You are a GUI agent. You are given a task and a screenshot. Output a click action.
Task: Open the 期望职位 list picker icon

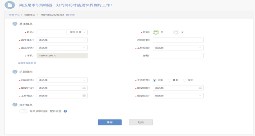tap(200, 88)
